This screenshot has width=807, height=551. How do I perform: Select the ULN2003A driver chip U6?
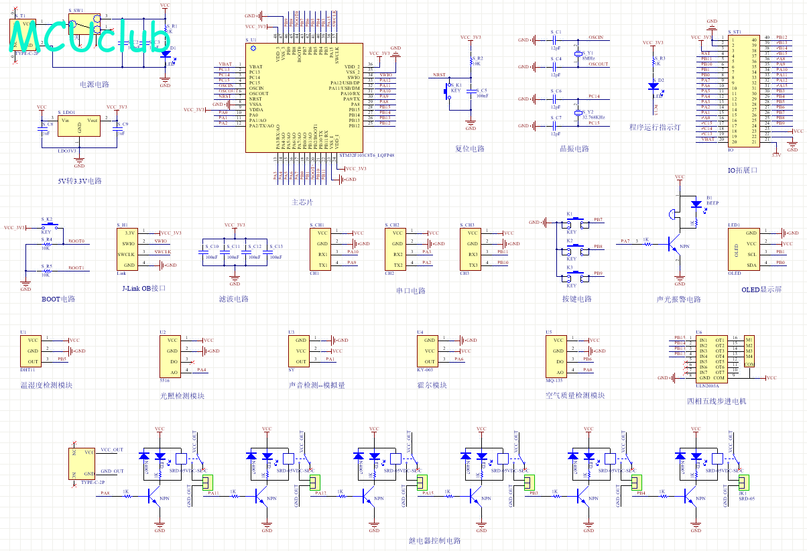click(x=712, y=359)
